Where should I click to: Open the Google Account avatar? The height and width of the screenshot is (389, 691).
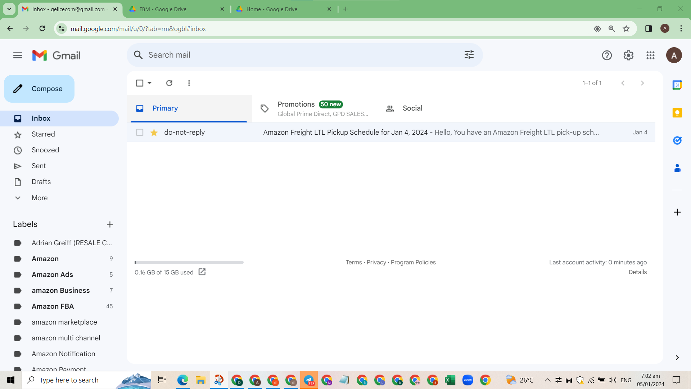(x=674, y=55)
